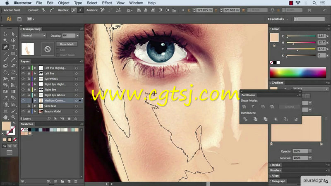Image resolution: width=331 pixels, height=186 pixels.
Task: Expand the Medium Contour layer contents
Action: click(x=35, y=100)
